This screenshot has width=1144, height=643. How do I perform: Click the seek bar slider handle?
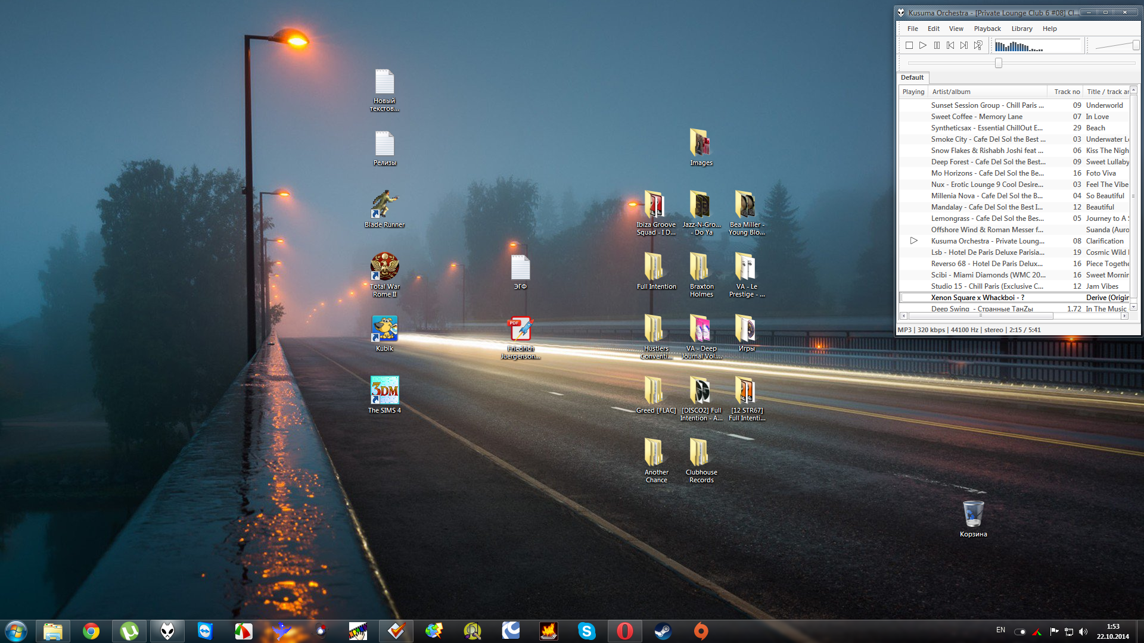point(999,63)
